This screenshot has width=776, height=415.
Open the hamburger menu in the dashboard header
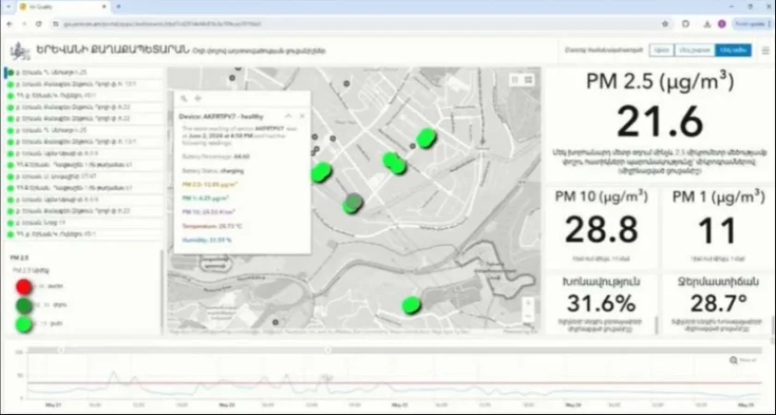(765, 51)
